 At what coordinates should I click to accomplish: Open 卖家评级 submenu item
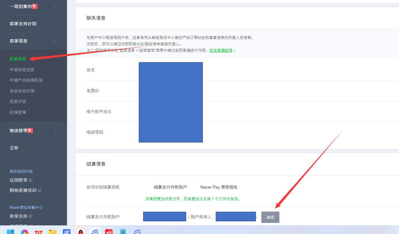tap(18, 102)
